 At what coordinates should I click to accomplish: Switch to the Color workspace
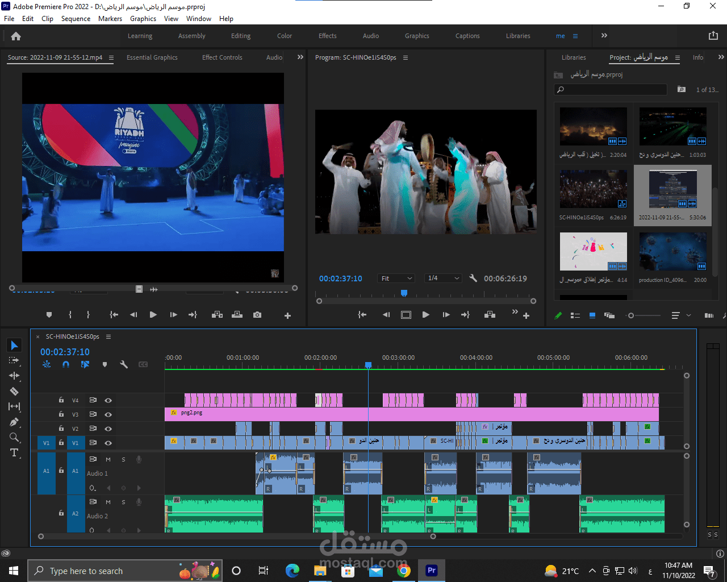(285, 36)
